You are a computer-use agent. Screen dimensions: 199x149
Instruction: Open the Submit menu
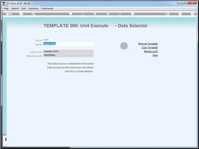[15, 8]
